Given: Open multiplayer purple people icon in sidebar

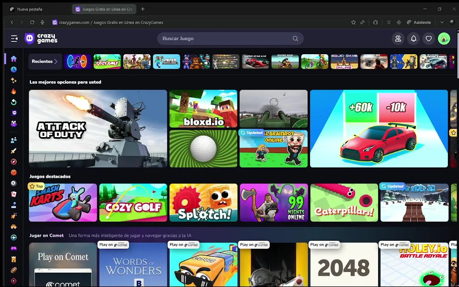Looking at the screenshot, I should click(x=14, y=124).
